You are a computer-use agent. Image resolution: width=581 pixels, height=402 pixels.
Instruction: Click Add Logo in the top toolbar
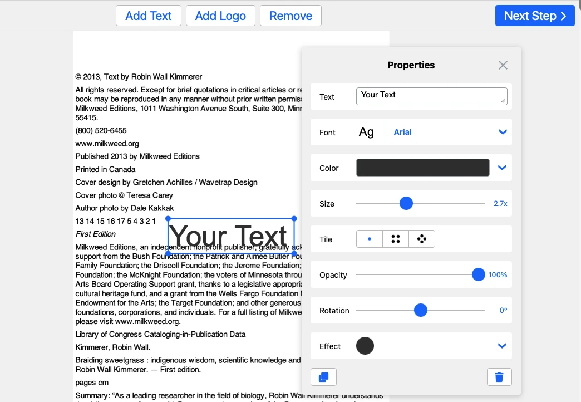(x=220, y=16)
